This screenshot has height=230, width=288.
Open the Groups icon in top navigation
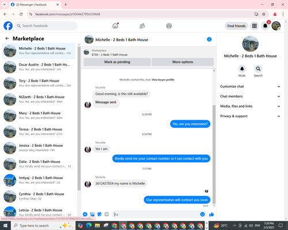click(169, 26)
